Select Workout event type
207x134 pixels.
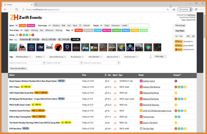click(x=56, y=26)
